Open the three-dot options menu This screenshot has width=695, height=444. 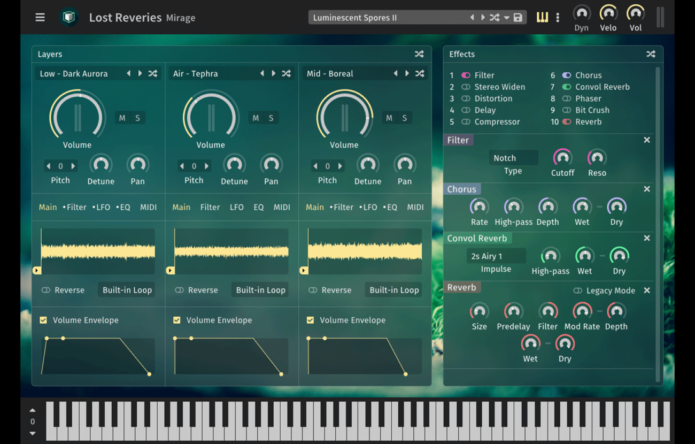pos(558,18)
